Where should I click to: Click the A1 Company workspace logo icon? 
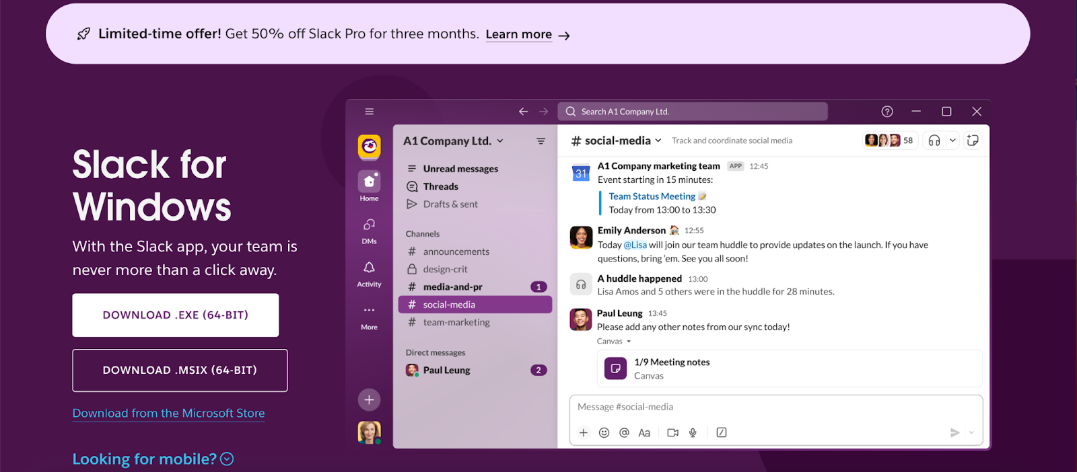pos(369,147)
